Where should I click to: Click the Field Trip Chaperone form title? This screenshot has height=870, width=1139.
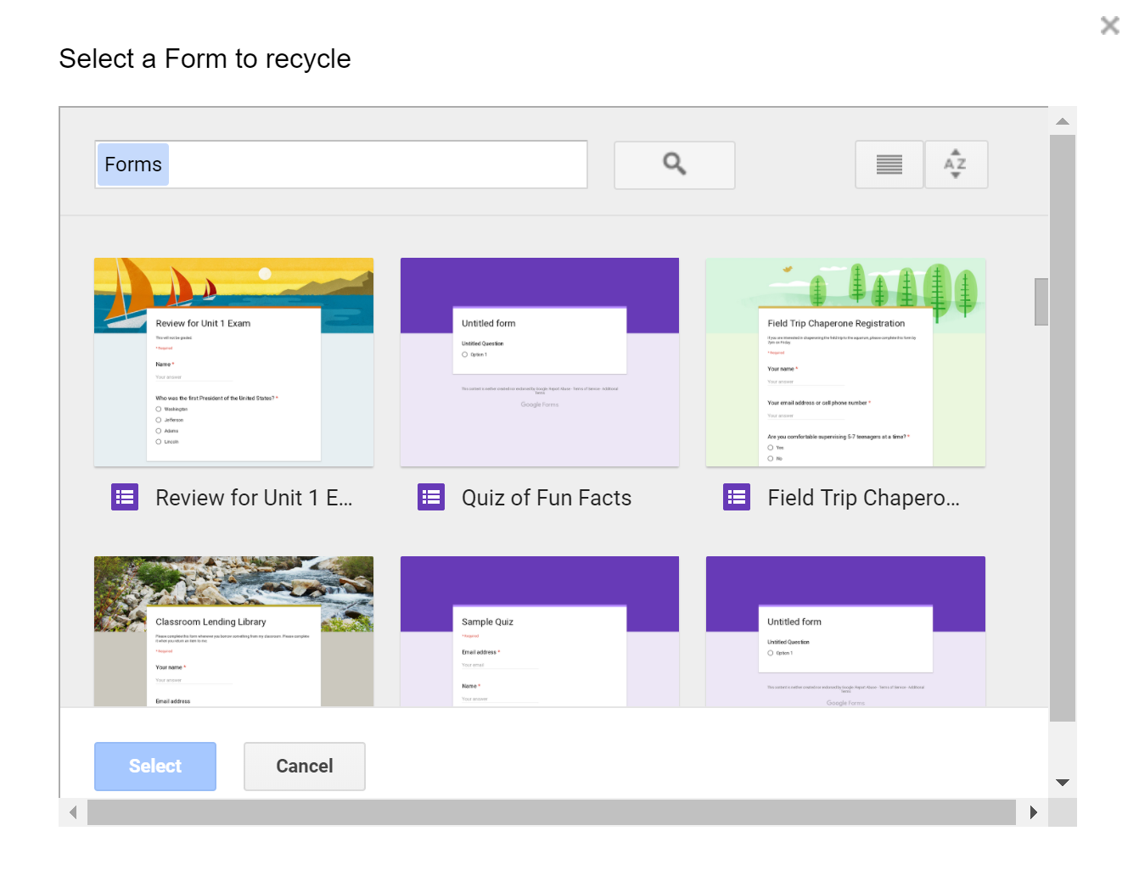coord(863,498)
